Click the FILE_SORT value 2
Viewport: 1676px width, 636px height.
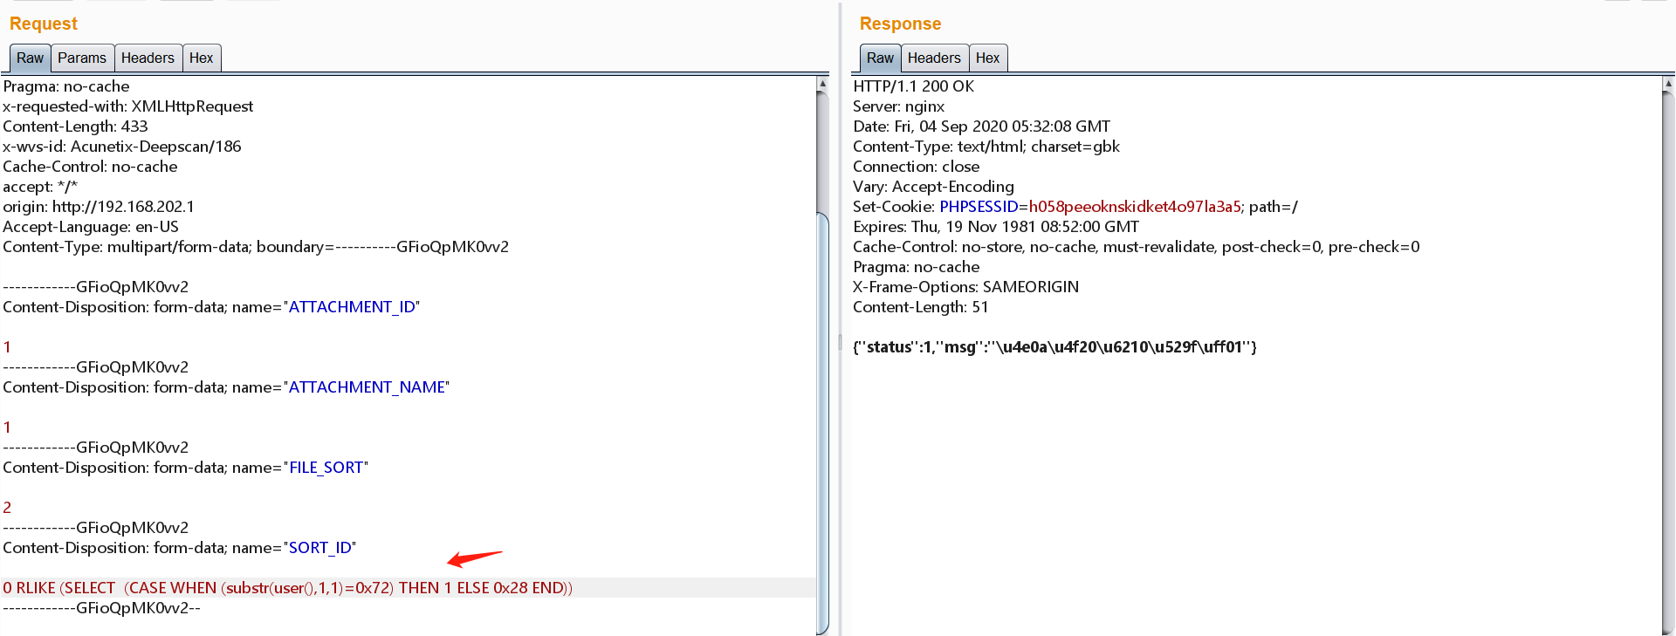7,508
